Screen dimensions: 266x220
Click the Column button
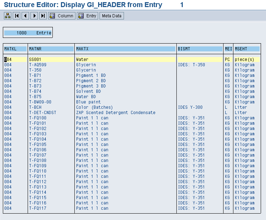62,16
